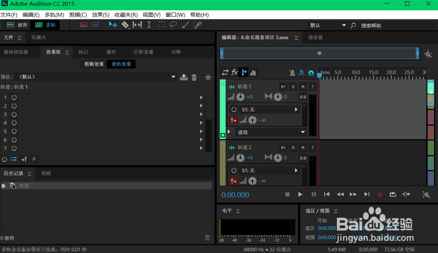Image resolution: width=438 pixels, height=253 pixels.
Task: Show inputs/outputs view in editor
Action: [x=225, y=73]
